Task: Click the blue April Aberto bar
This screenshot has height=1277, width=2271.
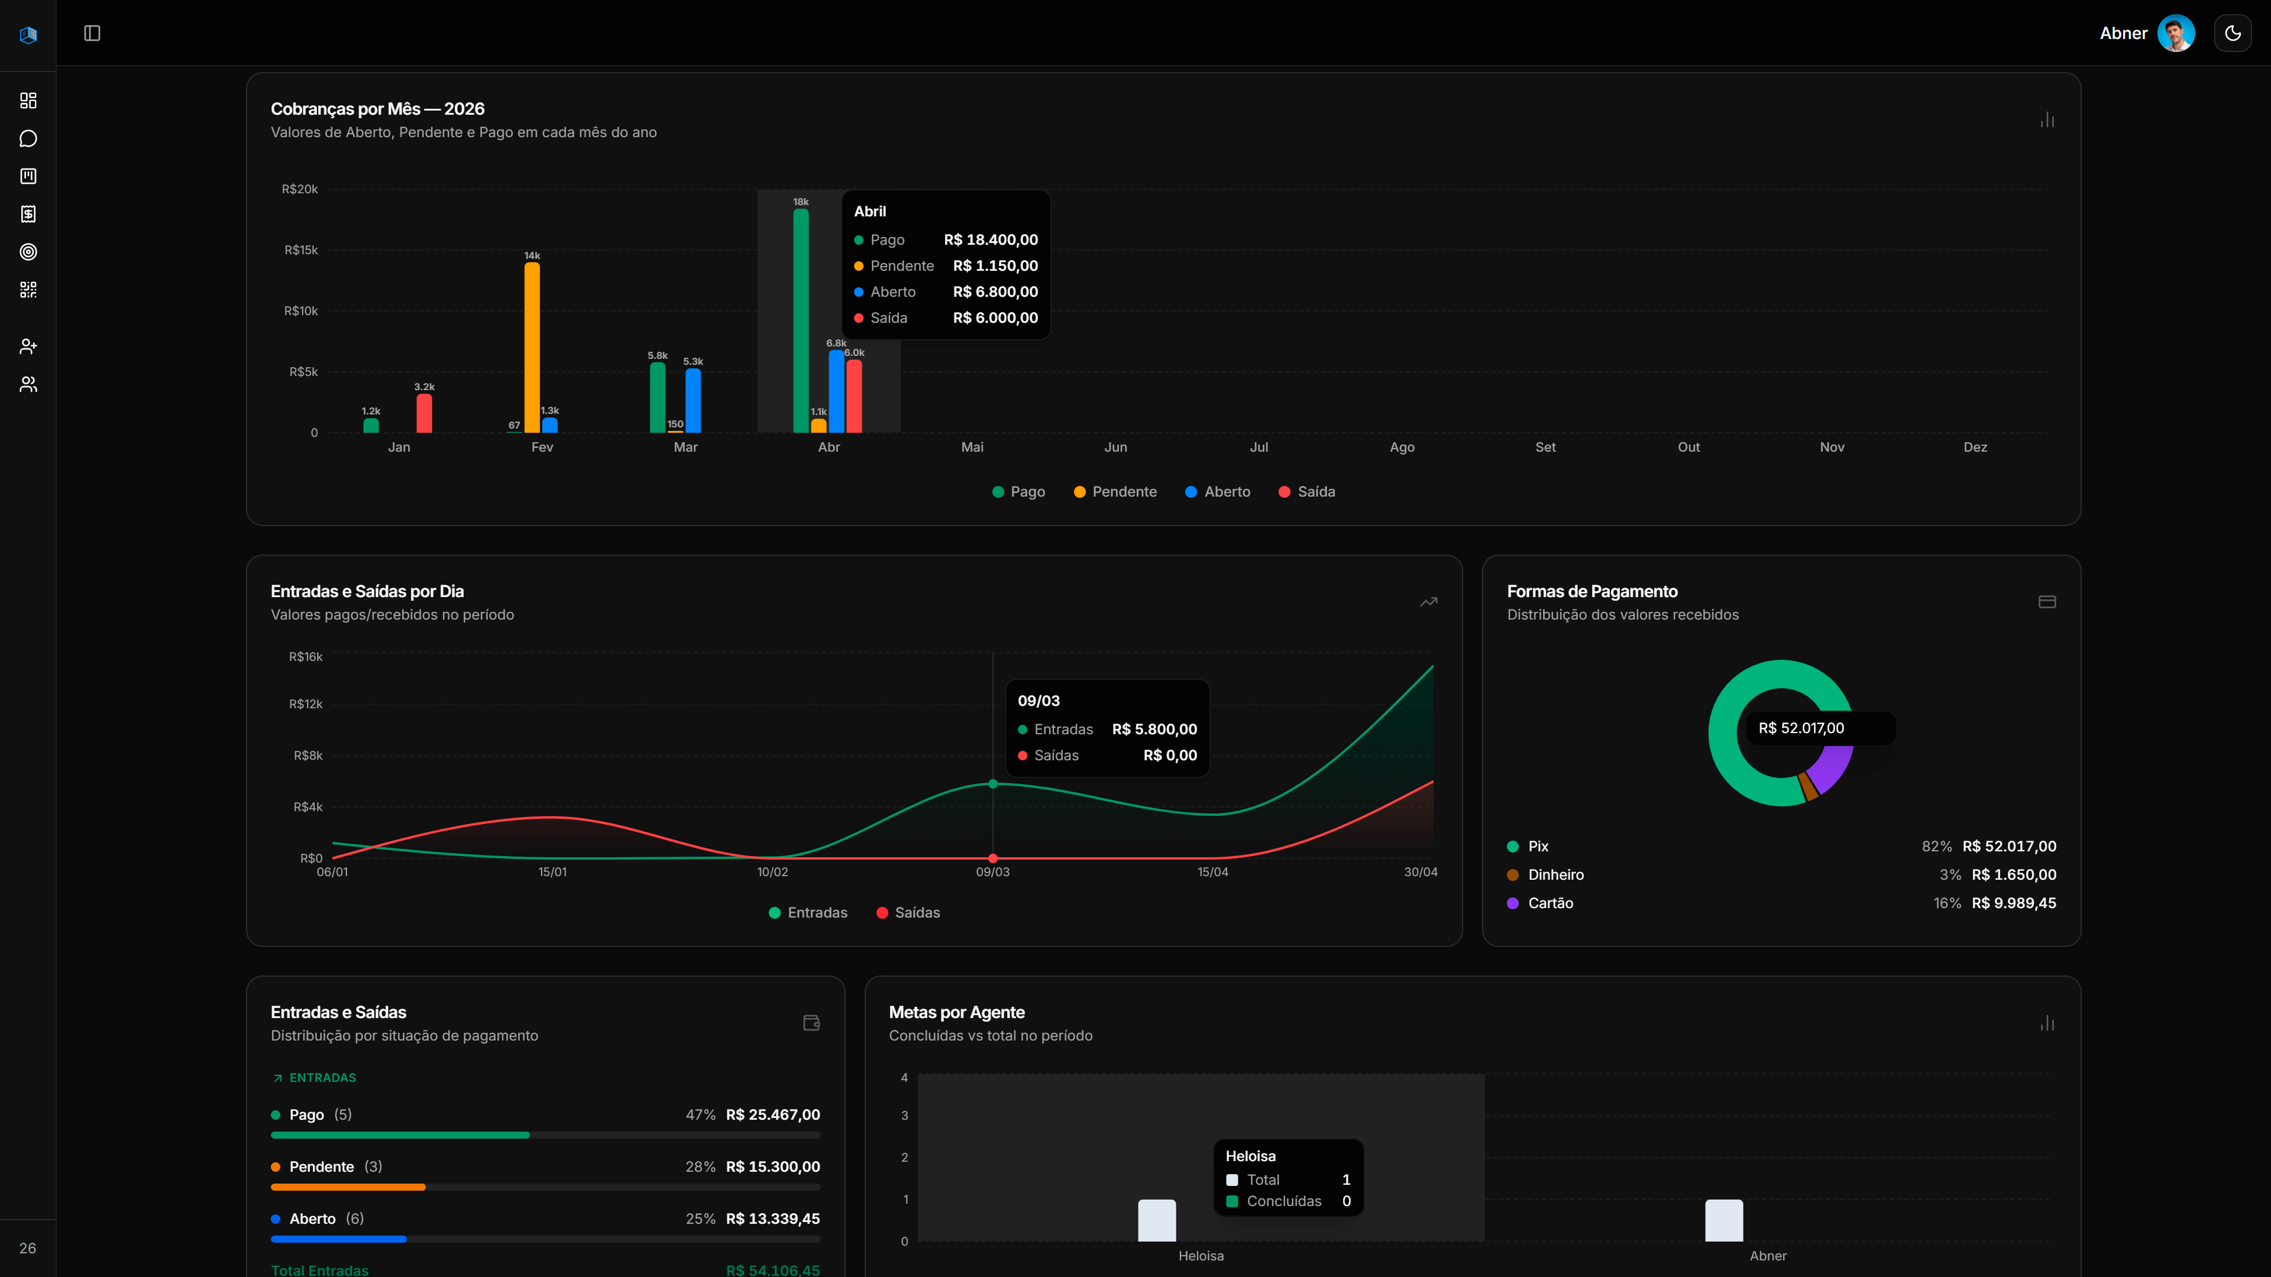Action: [x=836, y=391]
